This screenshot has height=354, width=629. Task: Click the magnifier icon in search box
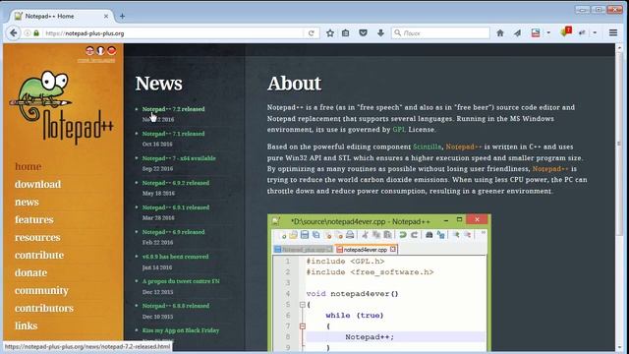(x=397, y=32)
